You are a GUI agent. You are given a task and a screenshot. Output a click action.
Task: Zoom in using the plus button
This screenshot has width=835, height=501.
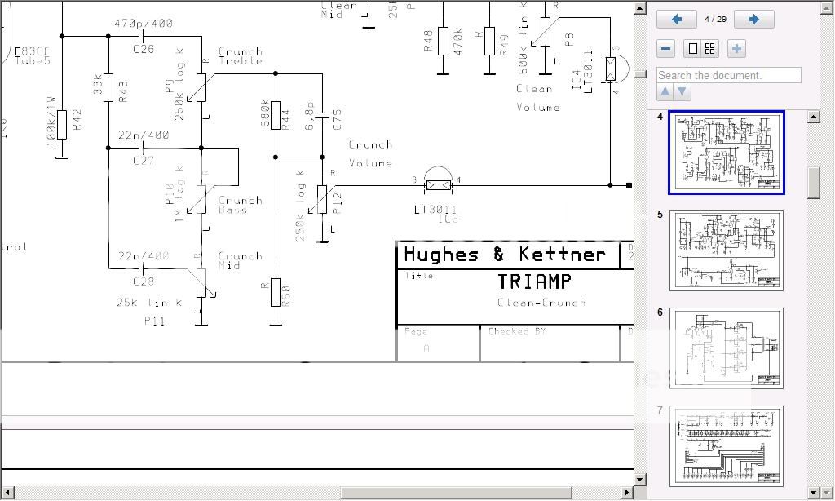[x=736, y=48]
